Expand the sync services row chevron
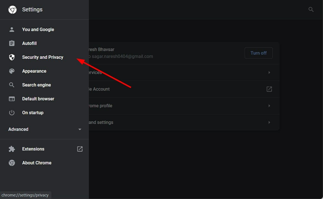The height and width of the screenshot is (199, 323). (x=269, y=73)
